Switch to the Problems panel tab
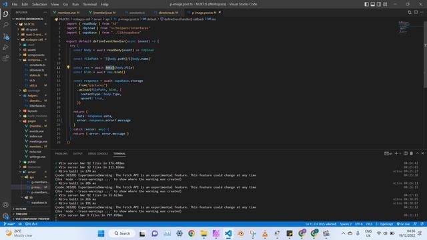Viewport: 427px width, 240px height. click(x=61, y=153)
